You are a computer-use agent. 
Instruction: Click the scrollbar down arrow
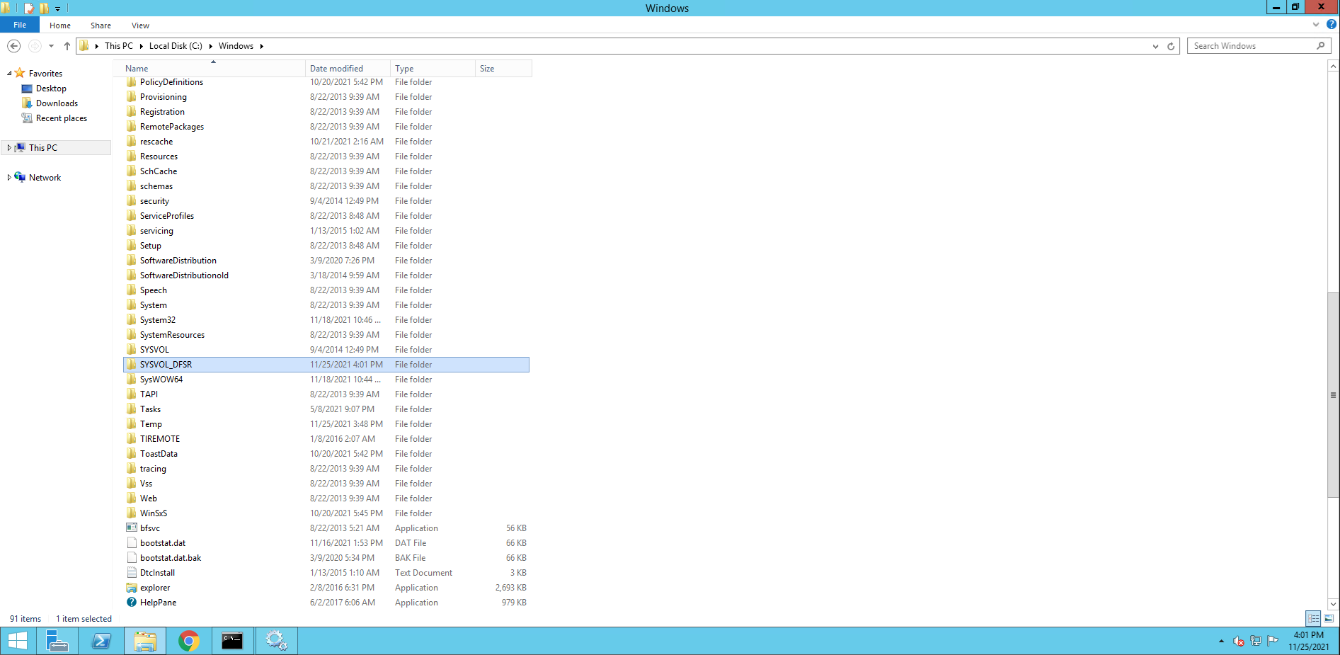1333,604
